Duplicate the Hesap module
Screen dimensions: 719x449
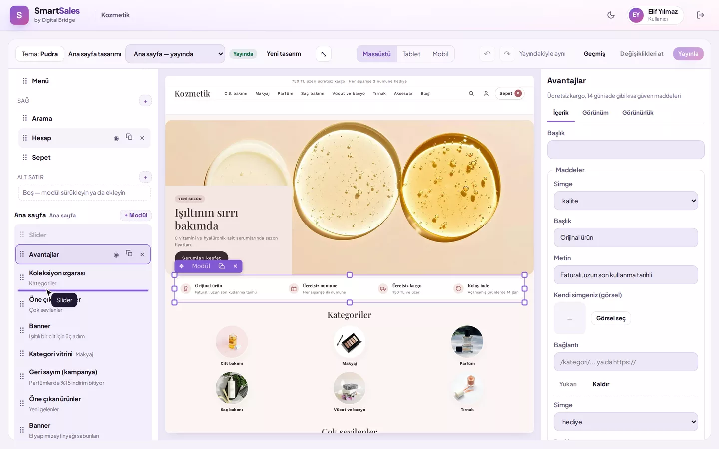point(129,137)
